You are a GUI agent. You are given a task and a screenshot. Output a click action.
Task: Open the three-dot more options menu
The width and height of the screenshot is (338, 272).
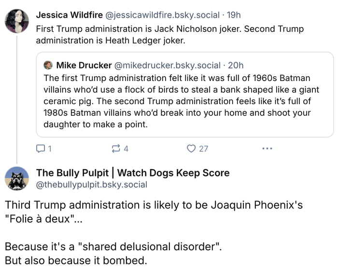pos(267,149)
